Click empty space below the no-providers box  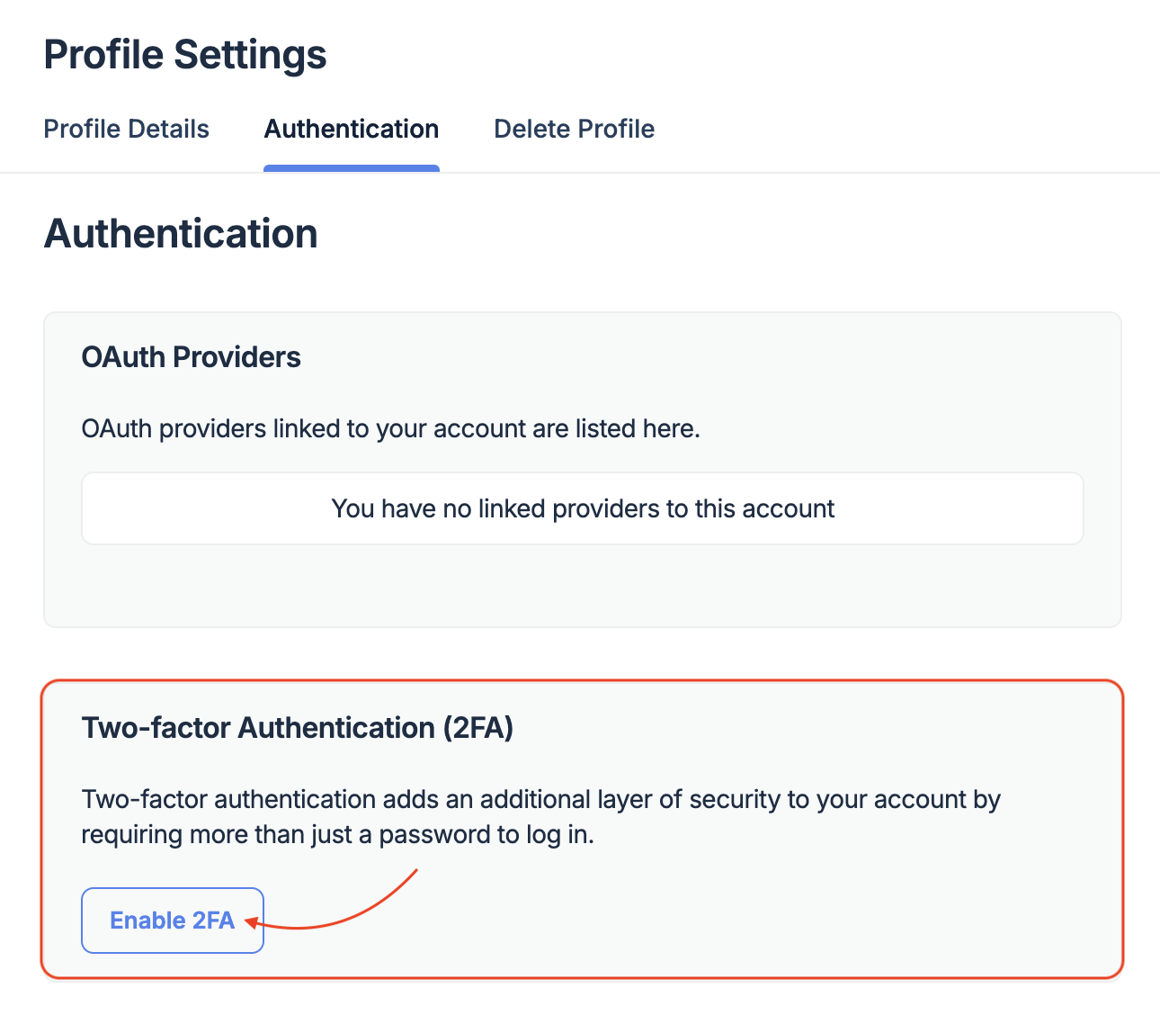[x=582, y=585]
